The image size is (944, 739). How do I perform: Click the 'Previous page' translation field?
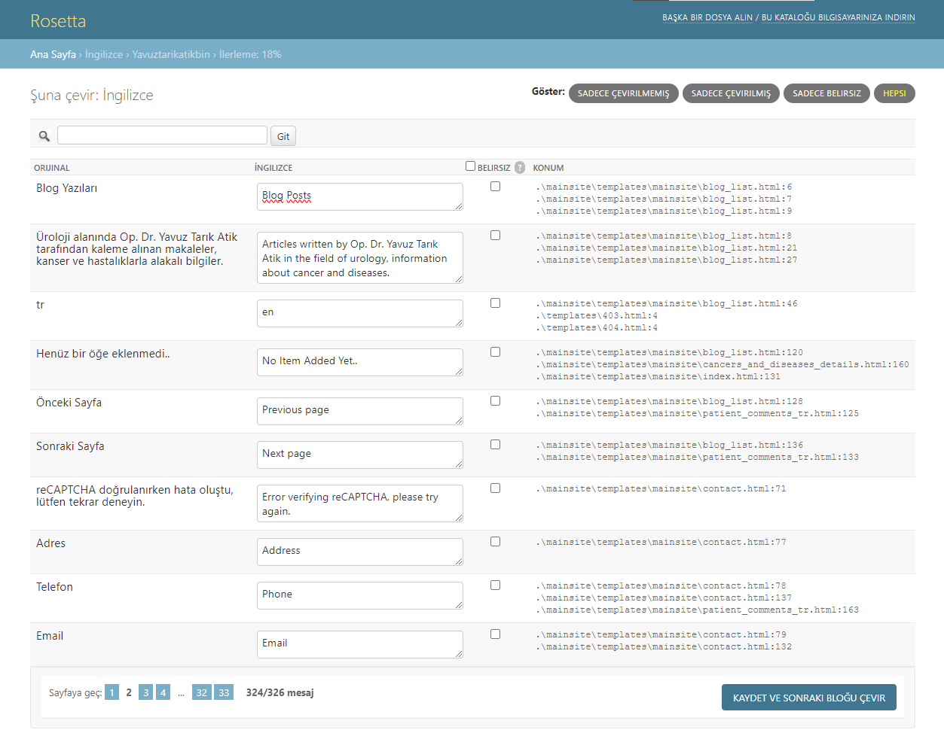[x=360, y=411]
